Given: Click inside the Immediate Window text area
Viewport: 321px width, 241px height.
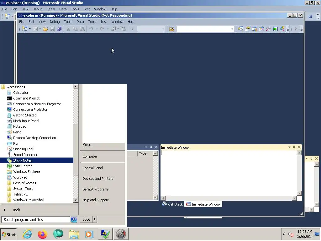Looking at the screenshot, I should [x=229, y=173].
